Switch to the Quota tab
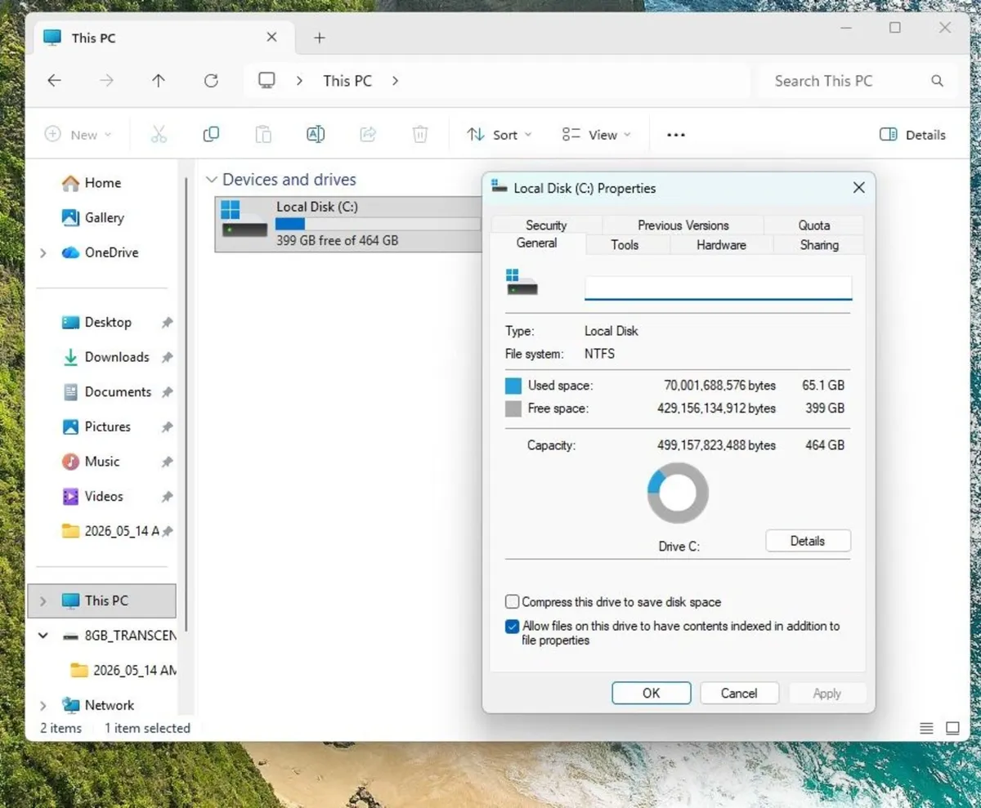Image resolution: width=981 pixels, height=808 pixels. pyautogui.click(x=814, y=225)
